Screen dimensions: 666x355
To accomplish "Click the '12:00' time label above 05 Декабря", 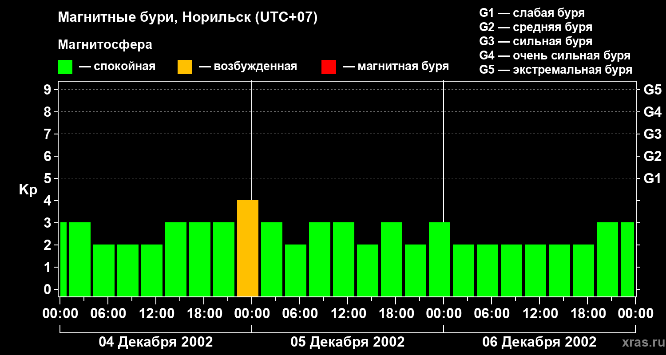I will (348, 314).
